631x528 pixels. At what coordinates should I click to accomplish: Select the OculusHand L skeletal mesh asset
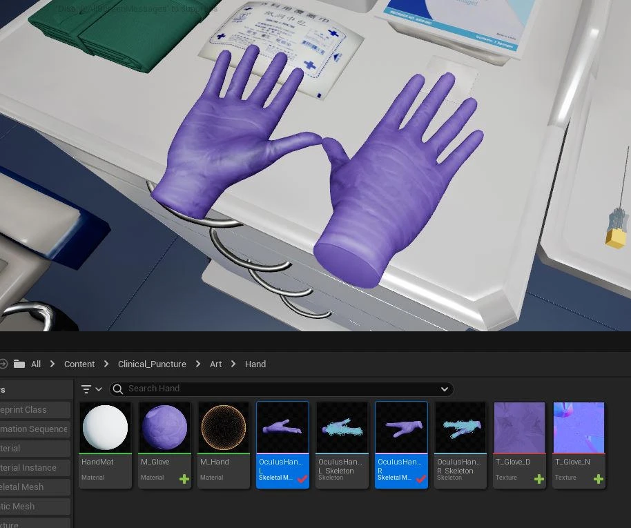(x=282, y=444)
